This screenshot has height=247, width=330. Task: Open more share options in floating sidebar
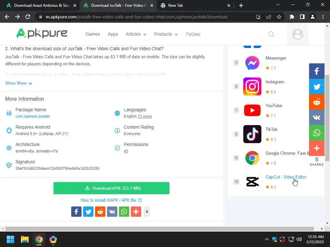pos(316,148)
